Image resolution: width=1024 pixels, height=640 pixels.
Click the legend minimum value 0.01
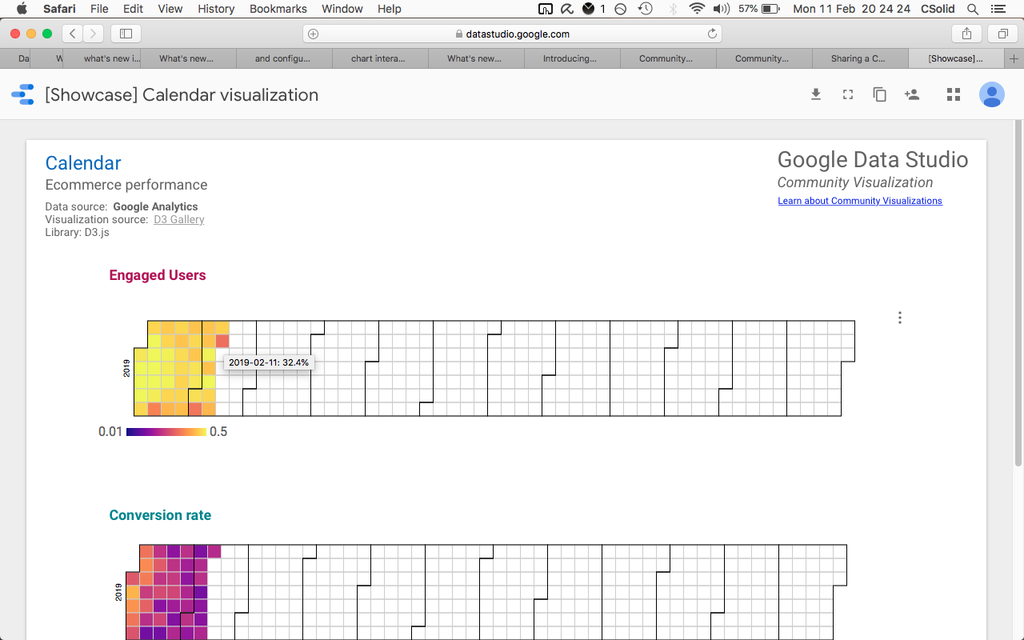tap(110, 432)
